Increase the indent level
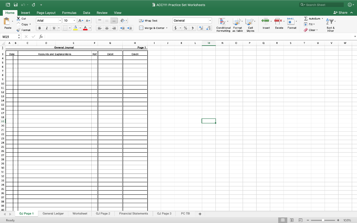This screenshot has width=357, height=223. coord(130,28)
